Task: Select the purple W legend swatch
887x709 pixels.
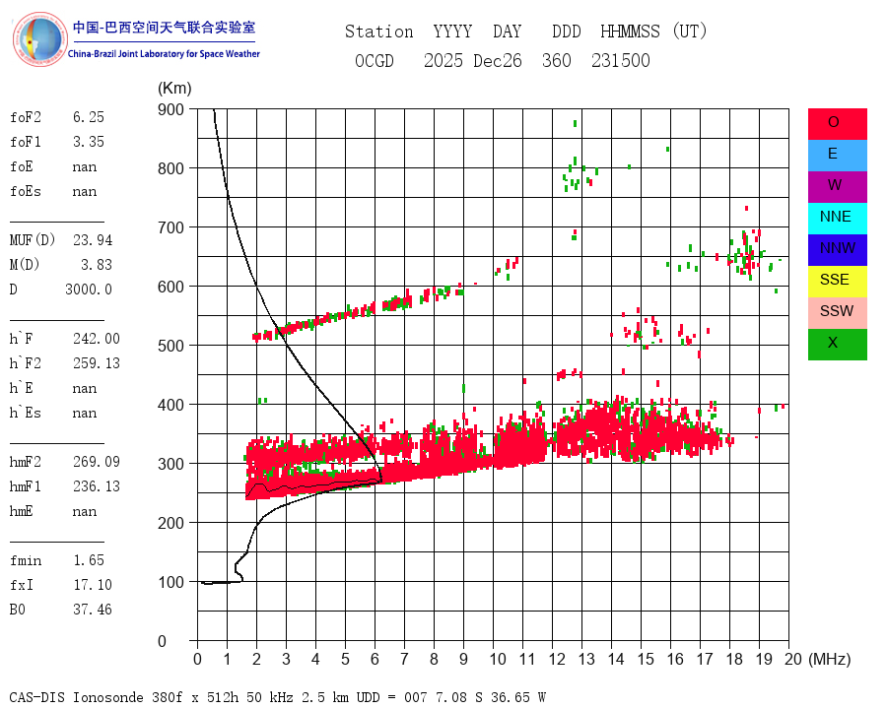Action: tap(837, 187)
